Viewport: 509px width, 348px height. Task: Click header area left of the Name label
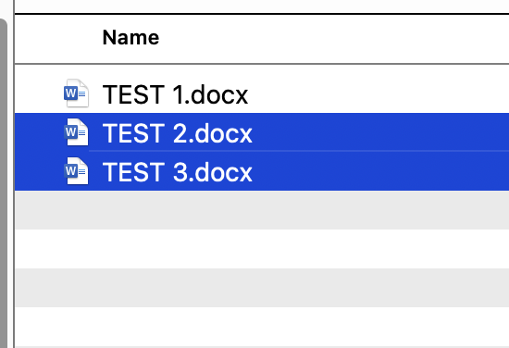tap(58, 39)
